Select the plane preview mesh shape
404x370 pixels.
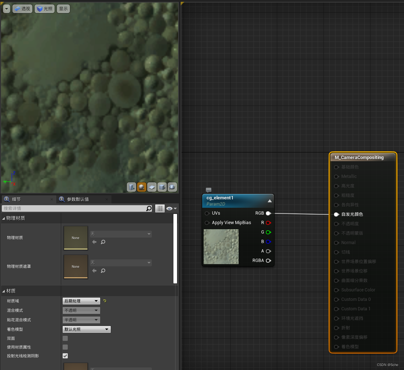tap(152, 187)
